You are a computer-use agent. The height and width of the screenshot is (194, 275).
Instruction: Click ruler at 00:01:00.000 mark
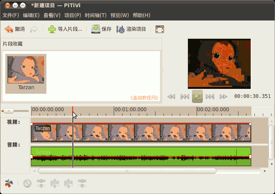130,110
